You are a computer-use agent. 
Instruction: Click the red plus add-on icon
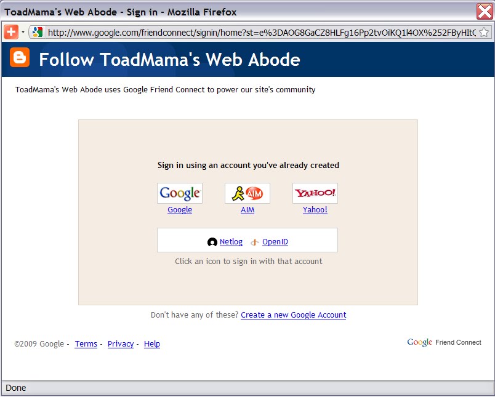point(11,32)
